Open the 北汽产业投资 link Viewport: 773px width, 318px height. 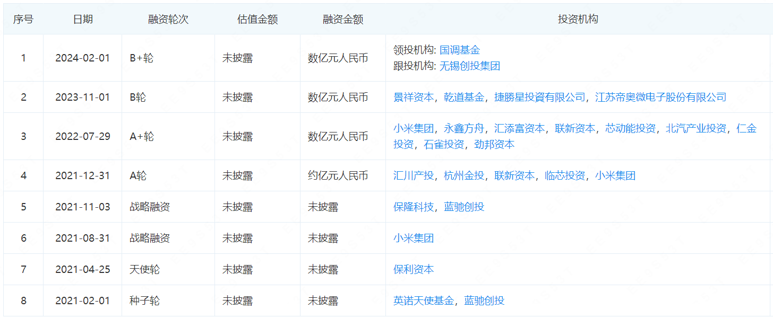[x=696, y=128]
